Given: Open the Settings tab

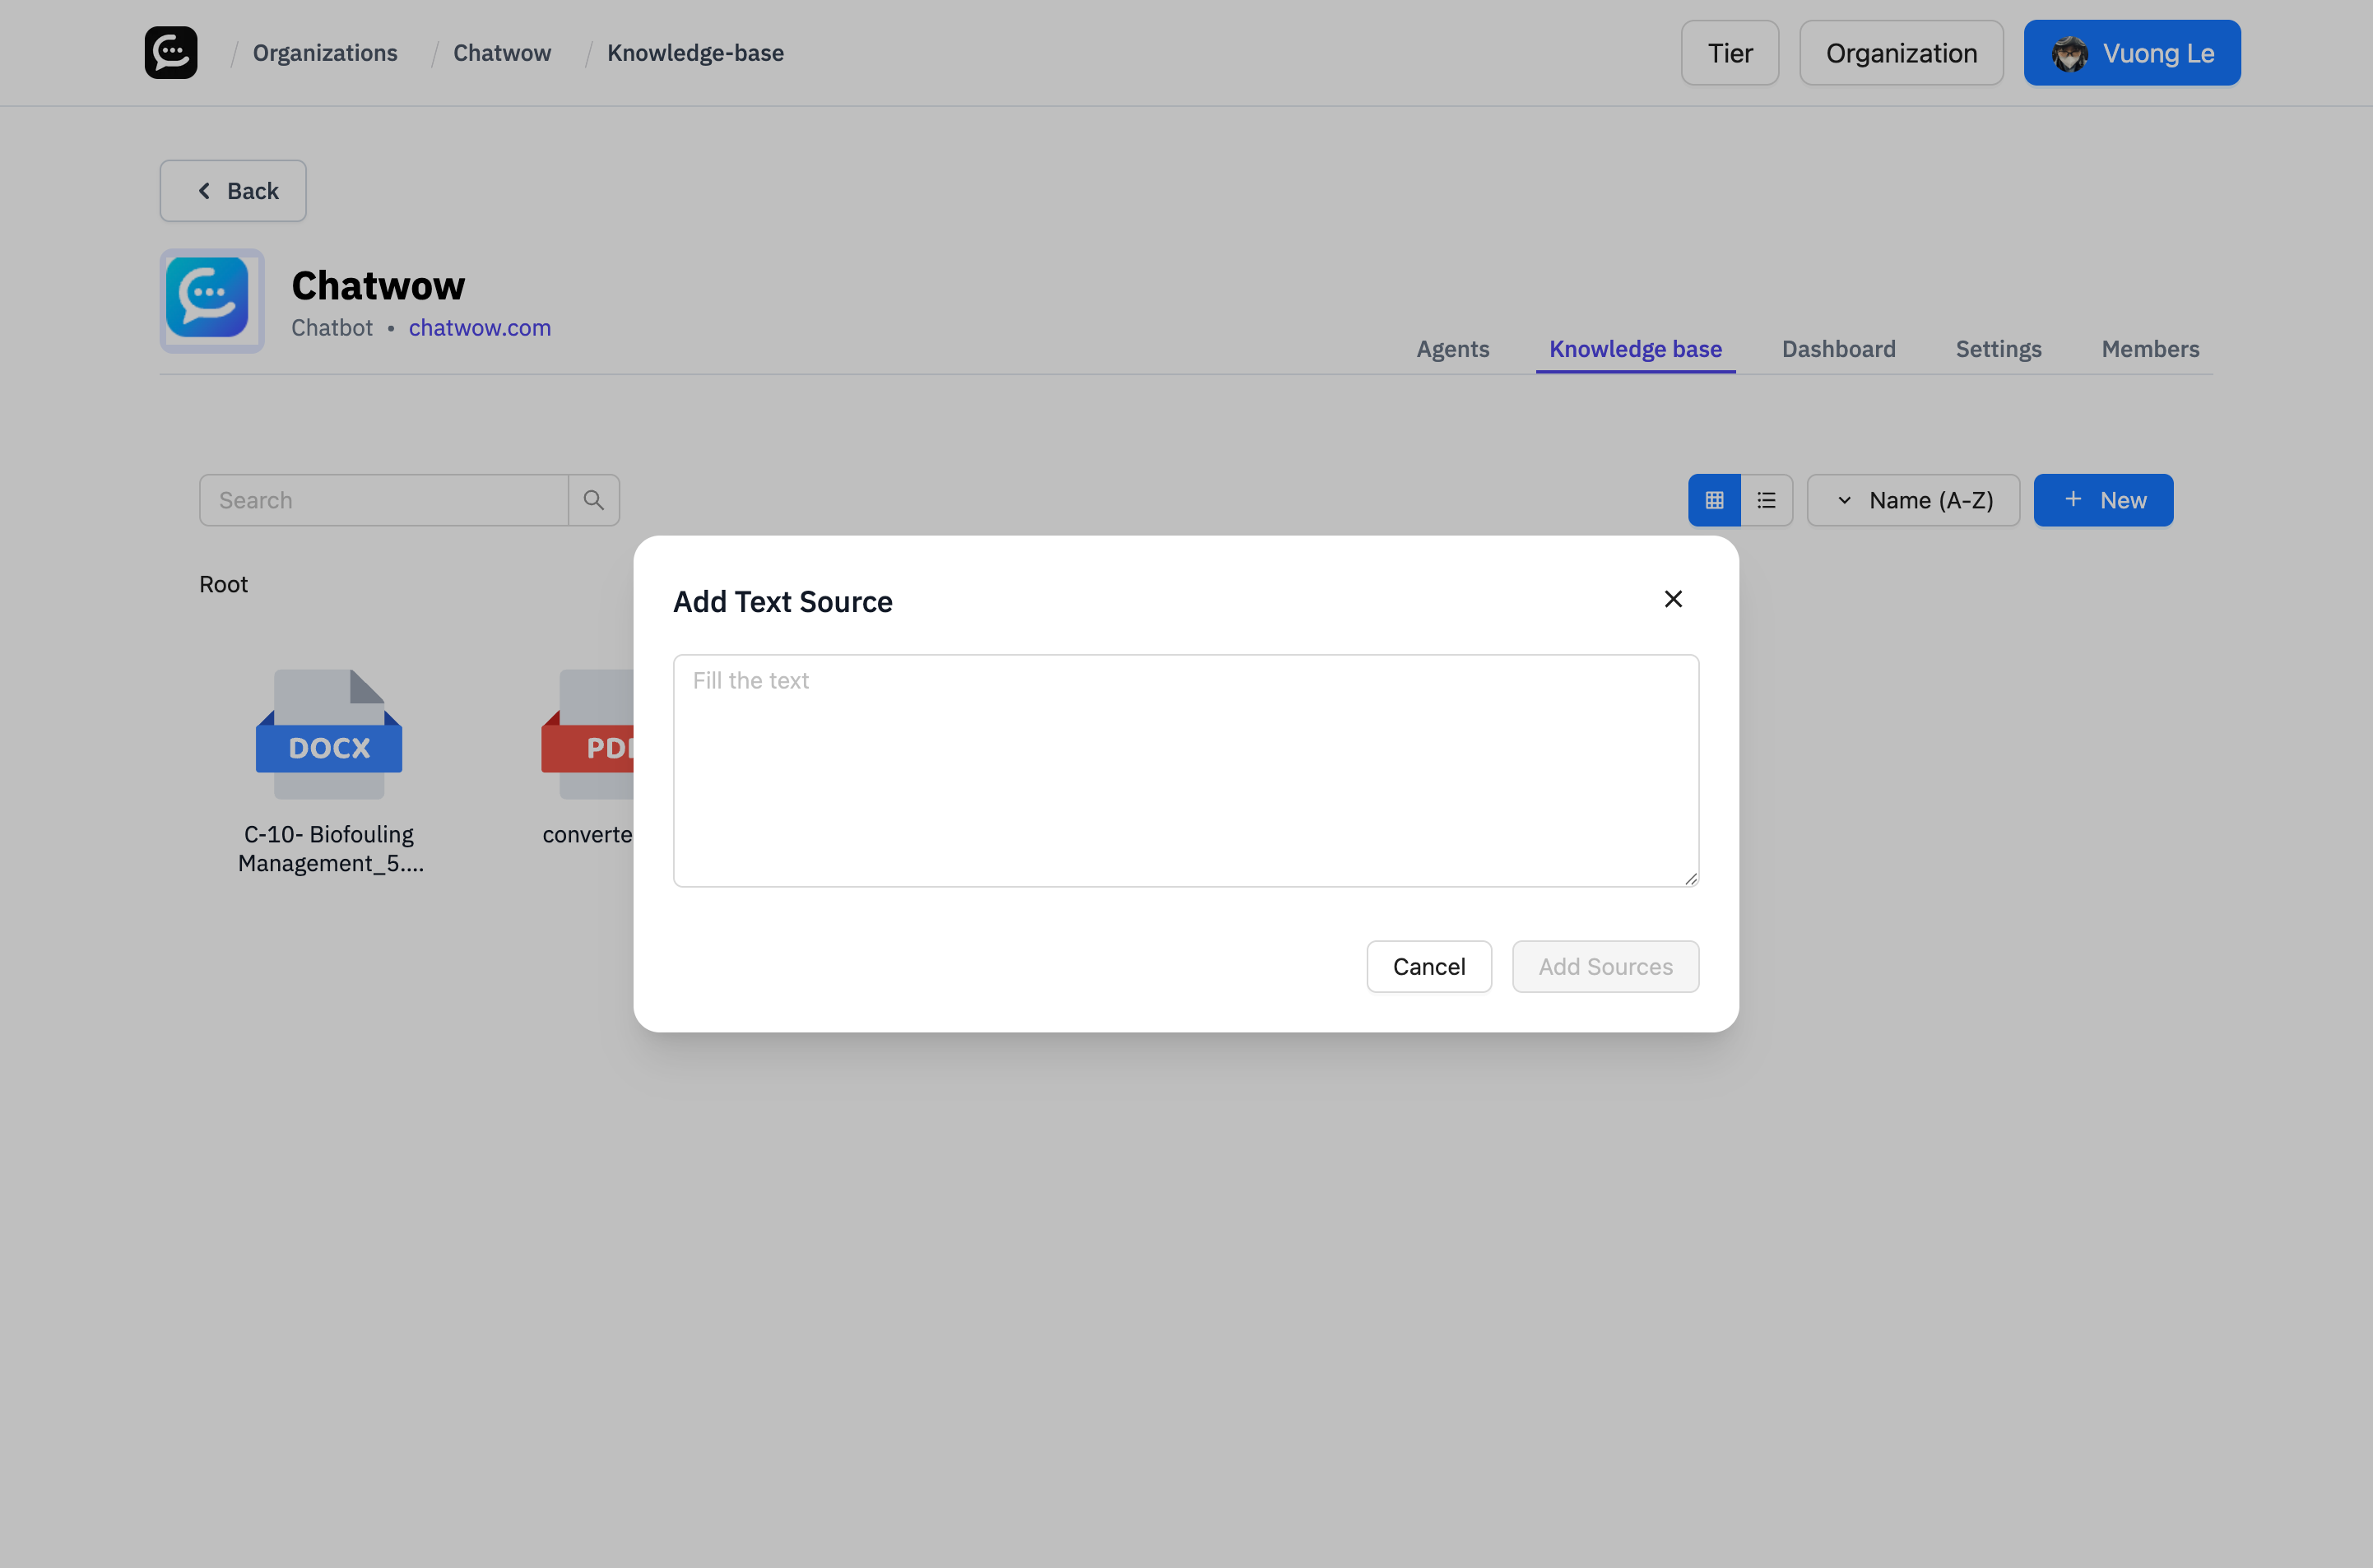Looking at the screenshot, I should tap(1998, 349).
